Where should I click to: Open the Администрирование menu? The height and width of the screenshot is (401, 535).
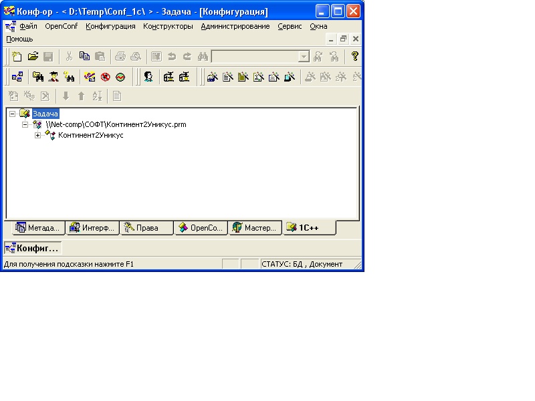click(235, 26)
